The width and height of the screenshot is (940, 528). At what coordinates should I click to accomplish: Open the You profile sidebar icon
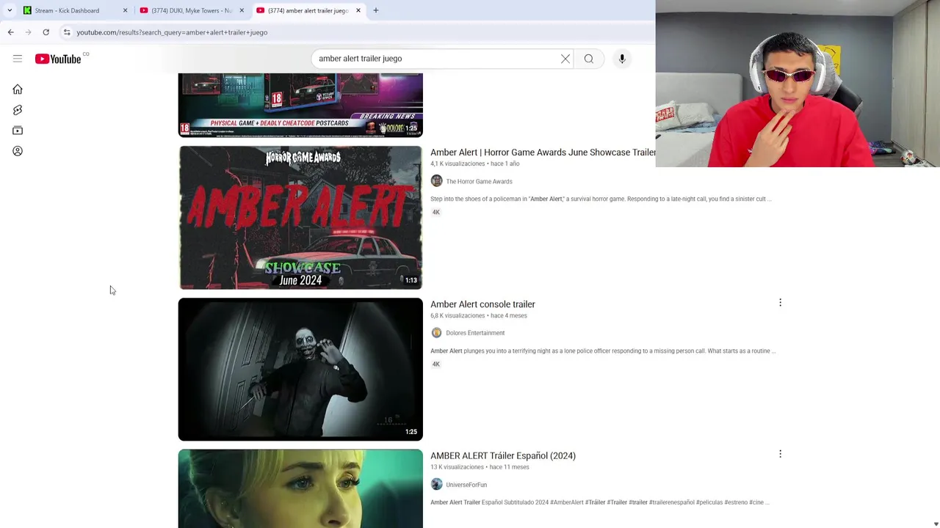tap(18, 151)
